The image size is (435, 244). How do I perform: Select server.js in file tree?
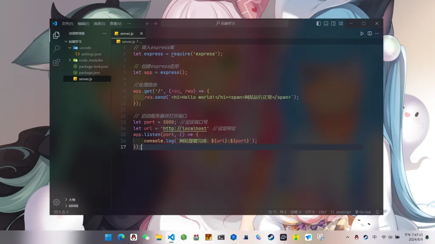[x=85, y=79]
